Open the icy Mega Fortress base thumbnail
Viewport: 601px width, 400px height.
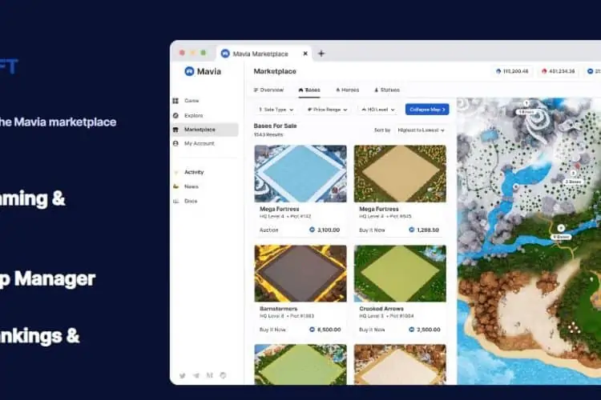click(300, 174)
